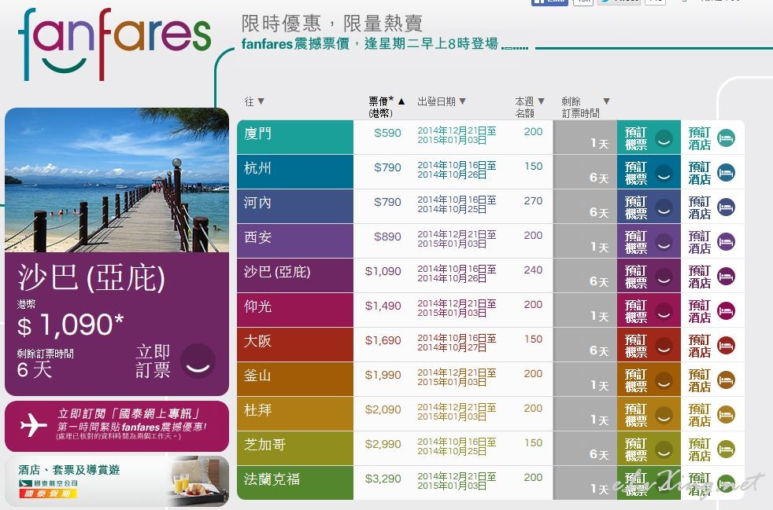Image resolution: width=773 pixels, height=510 pixels.
Task: Click the smiley ticket icon for 西安
Action: pos(664,242)
